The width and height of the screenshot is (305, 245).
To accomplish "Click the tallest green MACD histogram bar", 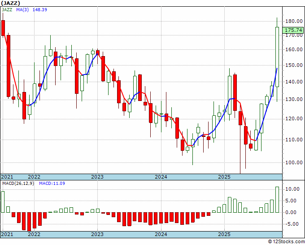I will point(277,200).
